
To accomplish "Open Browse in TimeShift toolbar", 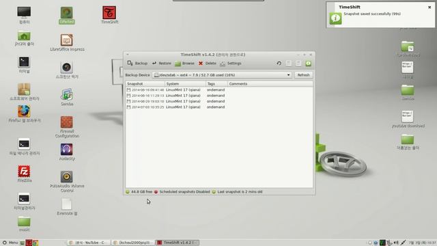I will pyautogui.click(x=184, y=64).
